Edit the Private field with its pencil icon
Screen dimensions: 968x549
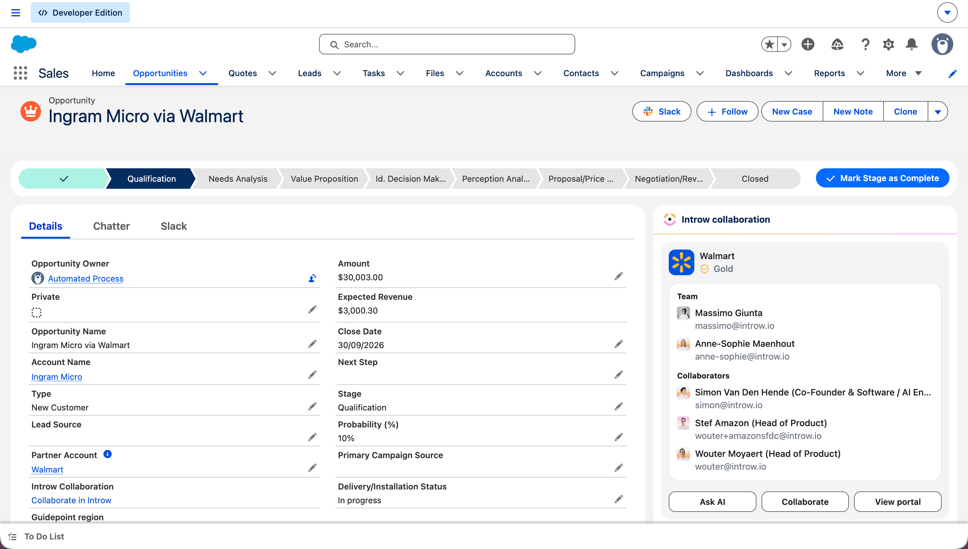coord(312,310)
